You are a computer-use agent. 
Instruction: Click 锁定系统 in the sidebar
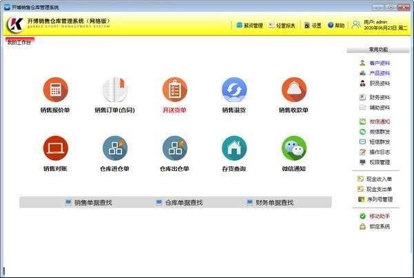point(379,226)
